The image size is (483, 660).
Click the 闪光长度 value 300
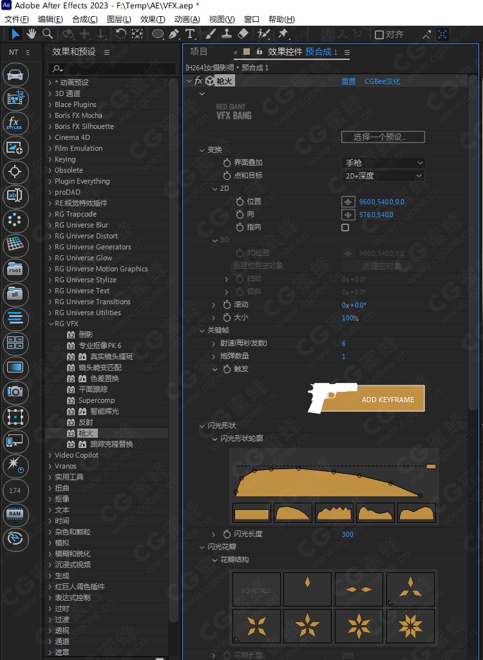click(348, 534)
